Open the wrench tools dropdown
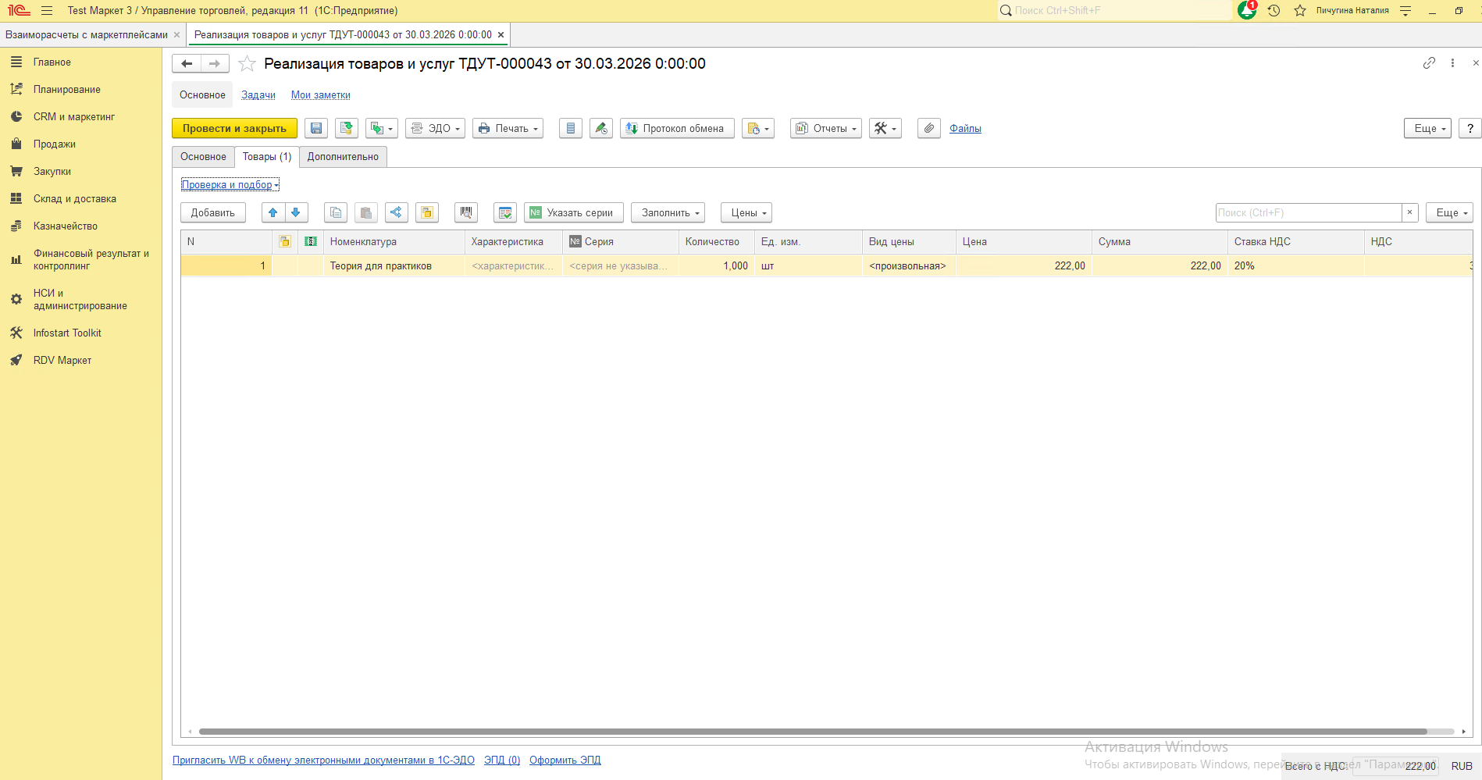 (x=885, y=129)
